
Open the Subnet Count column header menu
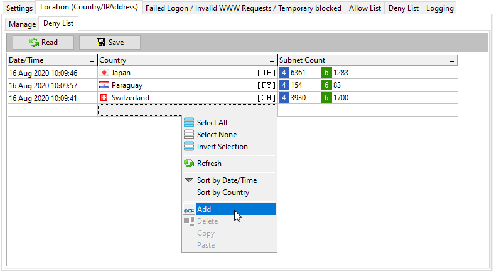coord(452,59)
